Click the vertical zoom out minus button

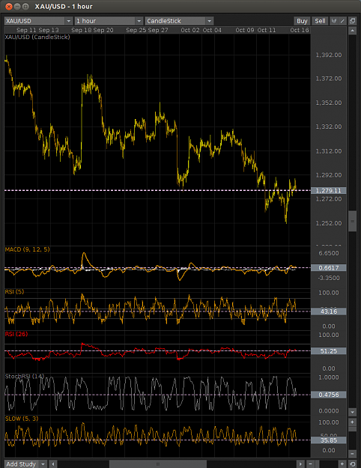[352, 454]
